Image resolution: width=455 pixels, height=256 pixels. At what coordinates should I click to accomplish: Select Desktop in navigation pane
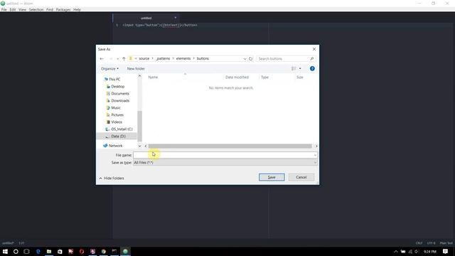click(117, 87)
